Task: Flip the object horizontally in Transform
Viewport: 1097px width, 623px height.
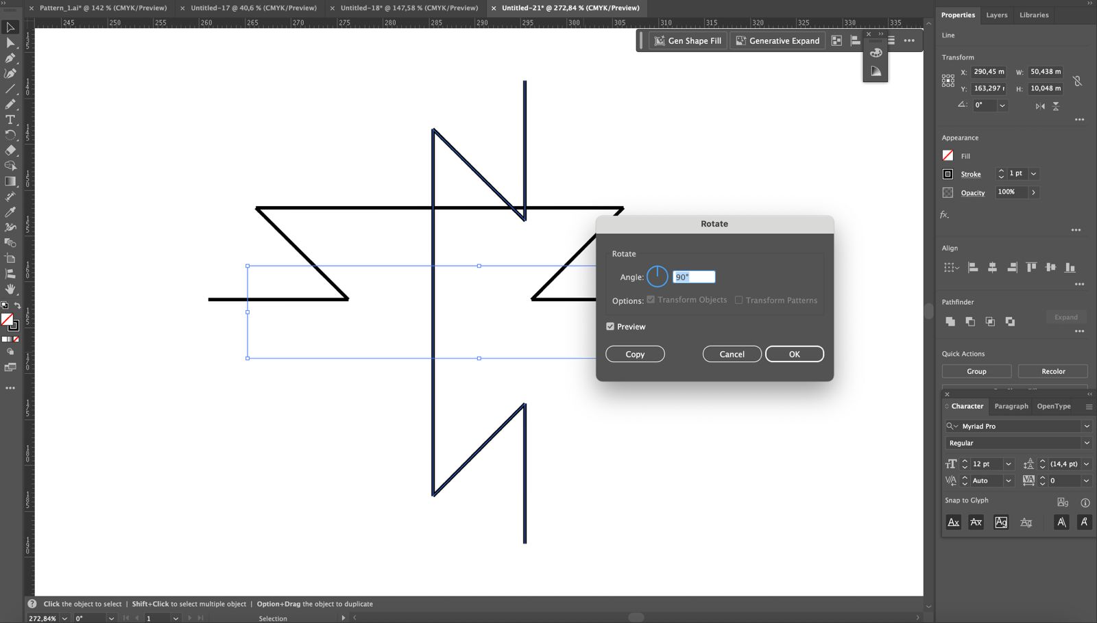Action: (1040, 106)
